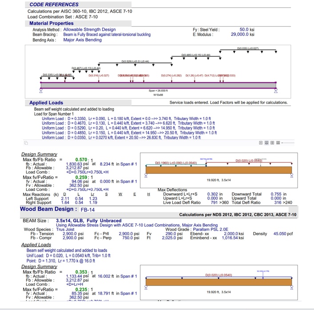
Task: Click the zoom out minus button
Action: [x=282, y=143]
